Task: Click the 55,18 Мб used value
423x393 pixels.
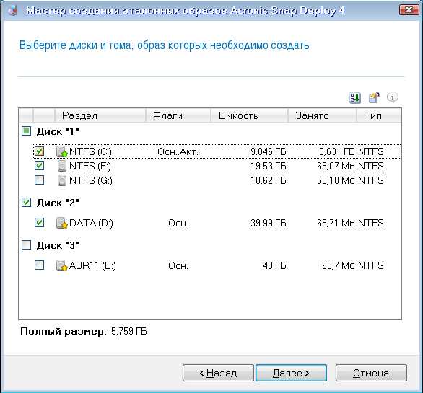Action: pyautogui.click(x=336, y=180)
